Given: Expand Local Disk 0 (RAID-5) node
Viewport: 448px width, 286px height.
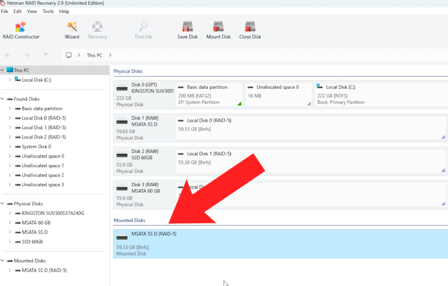Looking at the screenshot, I should click(10, 118).
